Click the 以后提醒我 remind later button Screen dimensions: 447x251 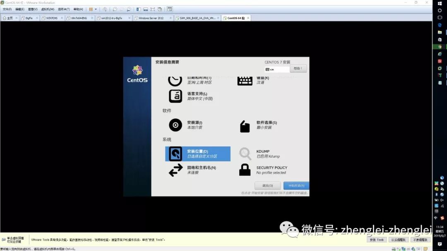coord(398,240)
